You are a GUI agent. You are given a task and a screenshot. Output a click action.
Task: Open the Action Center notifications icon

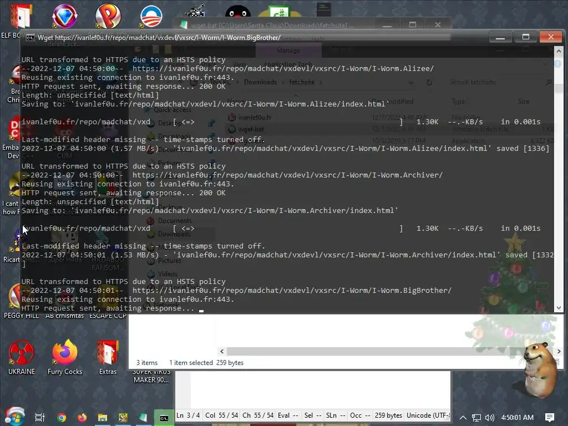point(550,418)
